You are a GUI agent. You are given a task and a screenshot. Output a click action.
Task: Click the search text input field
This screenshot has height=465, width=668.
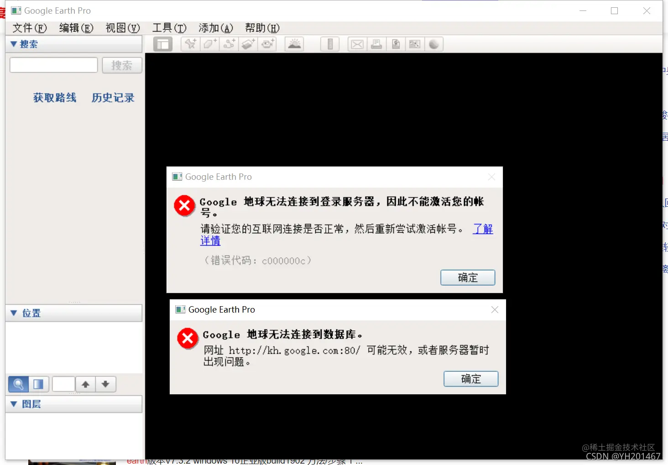(54, 65)
